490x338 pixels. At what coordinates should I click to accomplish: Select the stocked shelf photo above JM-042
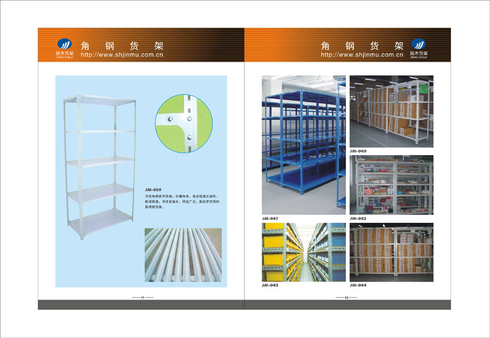[x=391, y=185]
